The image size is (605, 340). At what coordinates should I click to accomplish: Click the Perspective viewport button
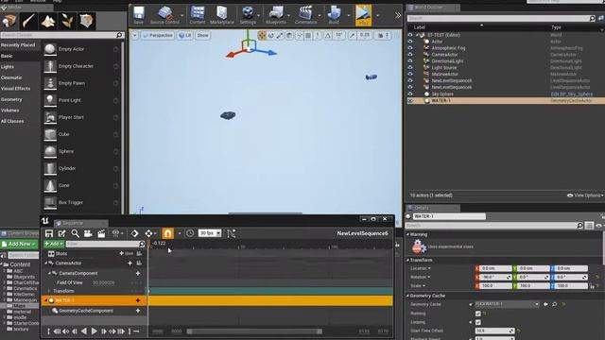157,36
